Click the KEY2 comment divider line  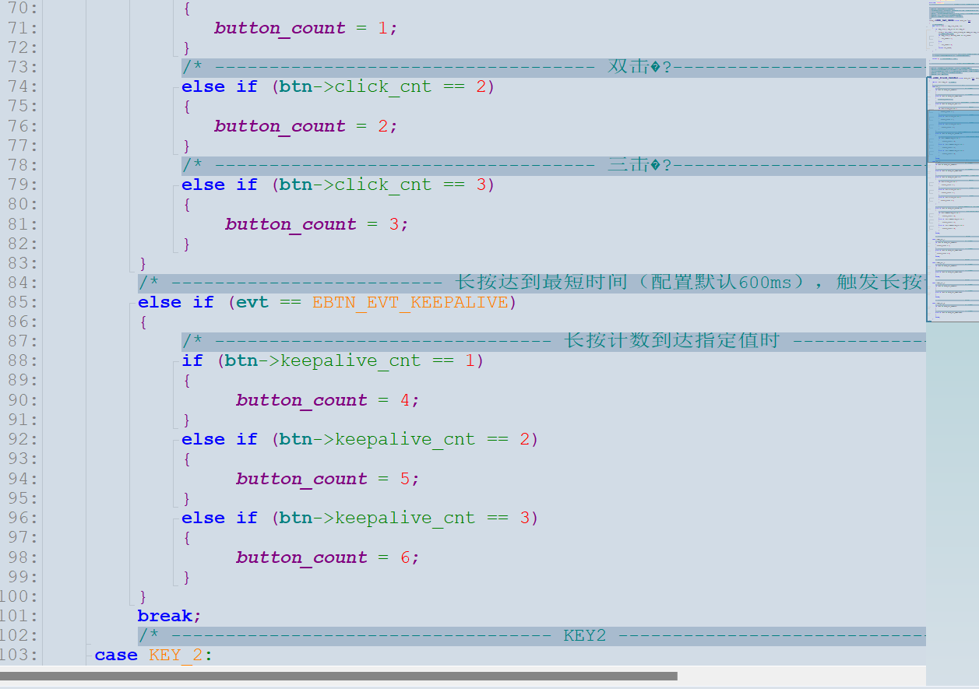click(x=532, y=635)
